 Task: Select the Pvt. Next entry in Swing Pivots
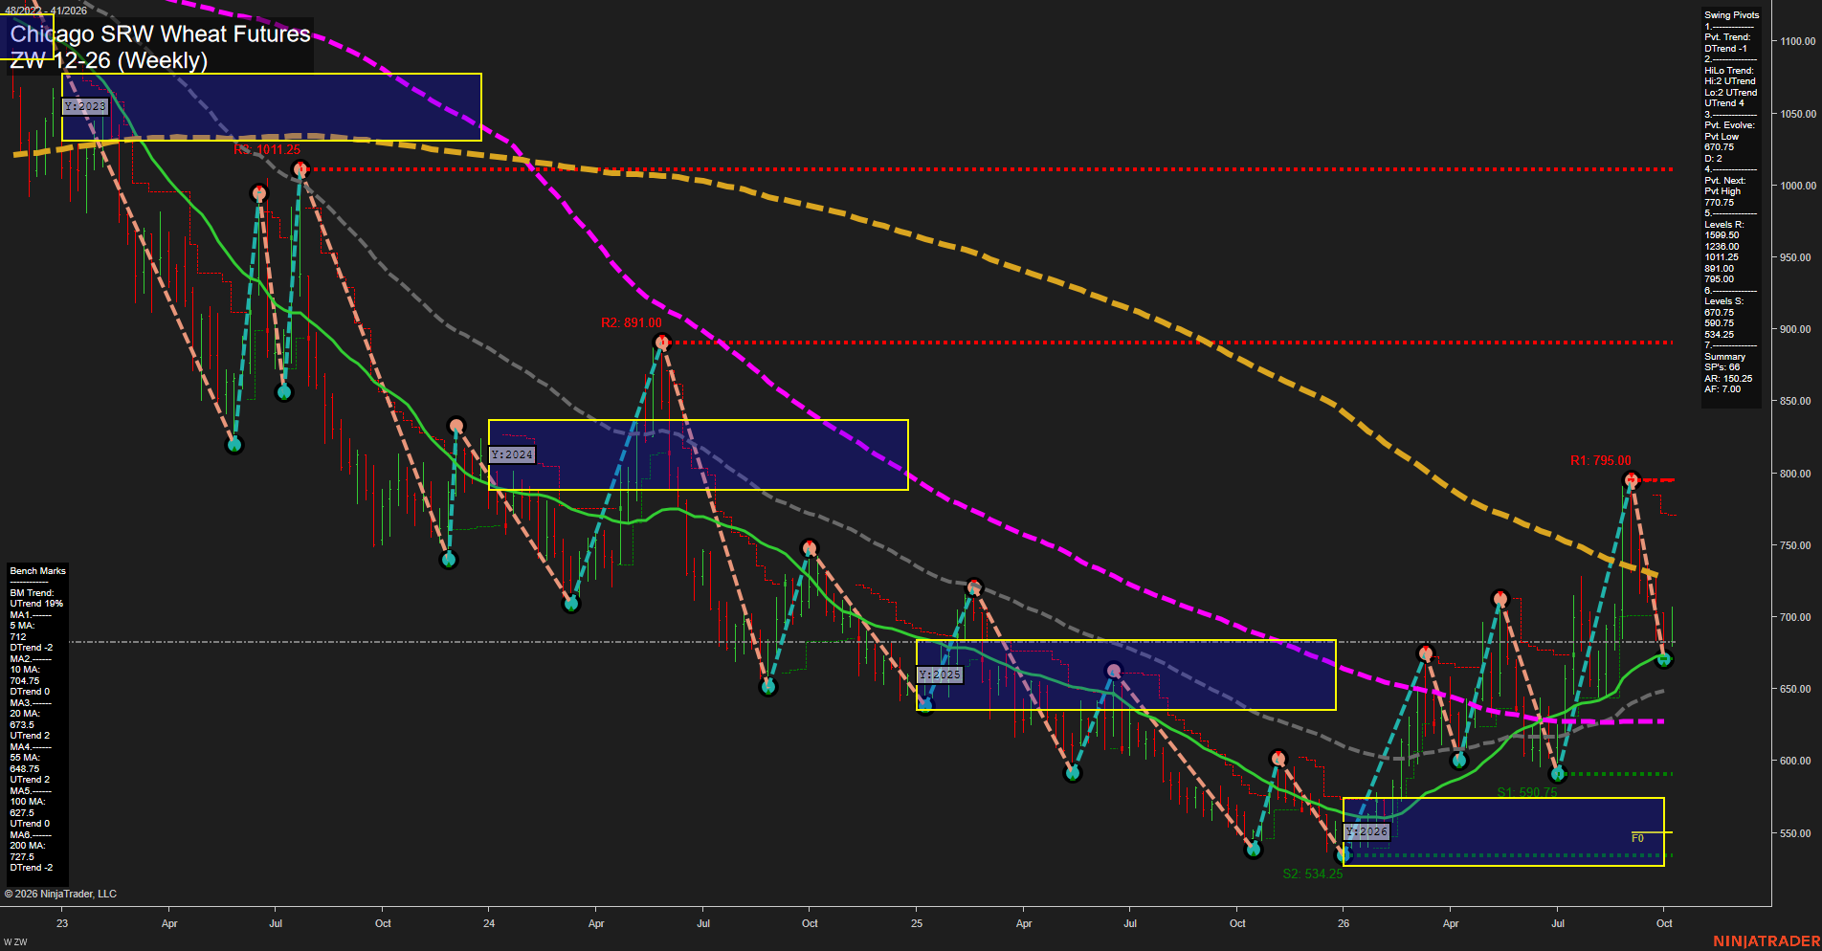(x=1725, y=181)
